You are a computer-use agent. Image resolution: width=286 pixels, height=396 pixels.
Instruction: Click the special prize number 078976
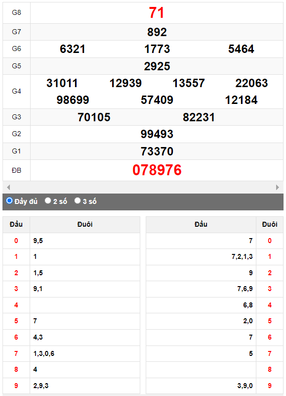tap(157, 170)
